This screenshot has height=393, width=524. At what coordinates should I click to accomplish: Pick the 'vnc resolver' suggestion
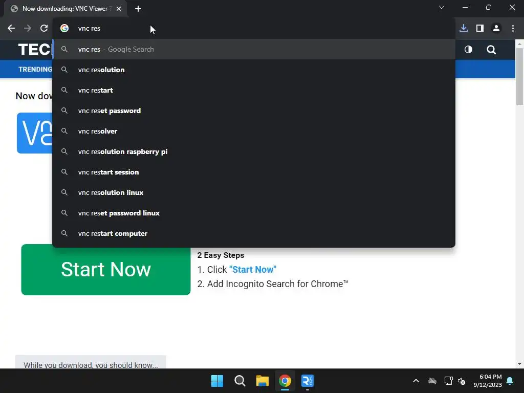(254, 131)
